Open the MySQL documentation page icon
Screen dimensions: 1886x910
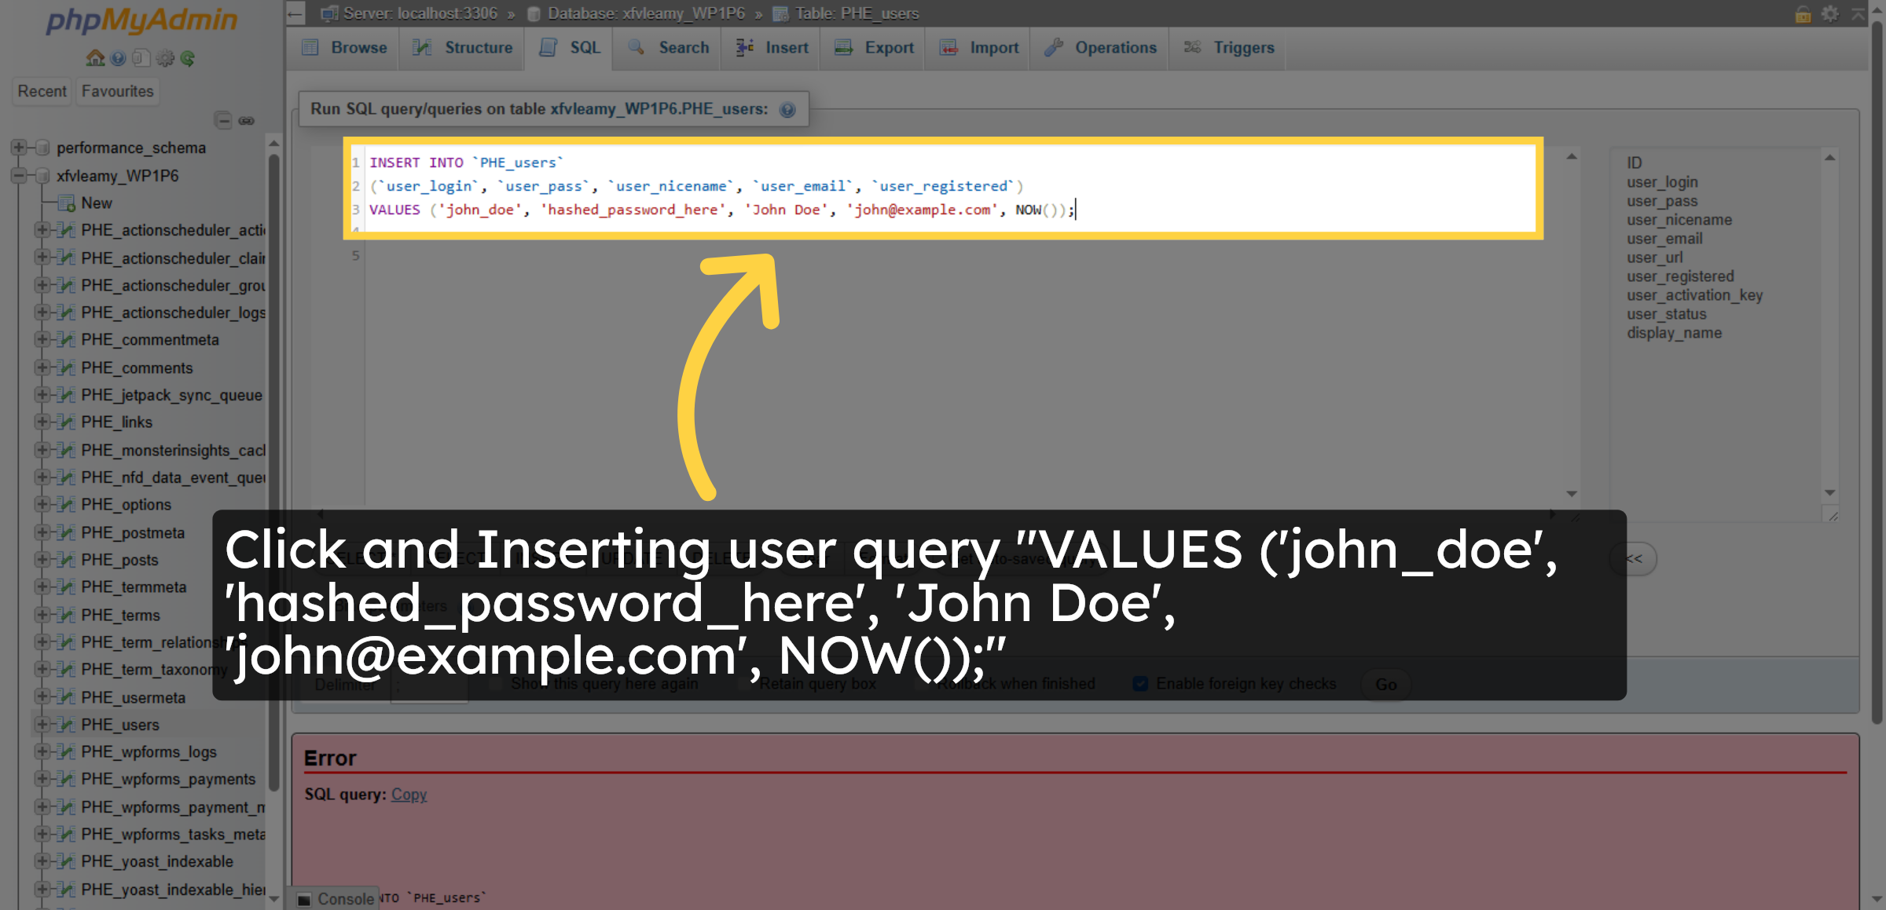pos(141,58)
